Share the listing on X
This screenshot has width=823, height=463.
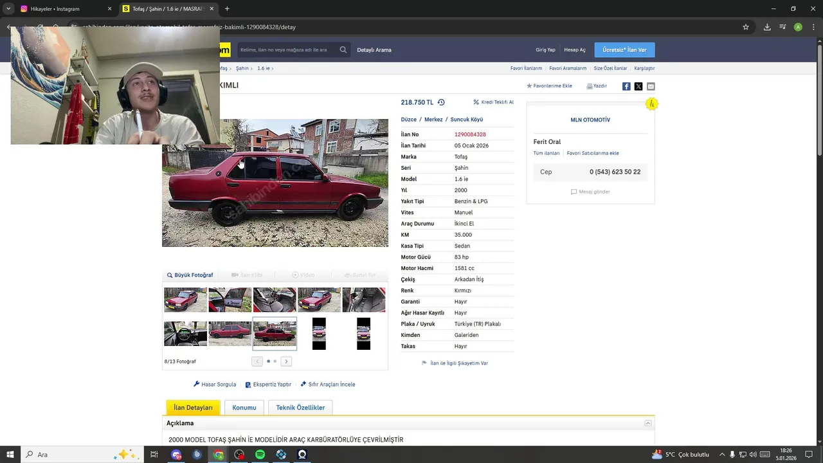pos(638,86)
